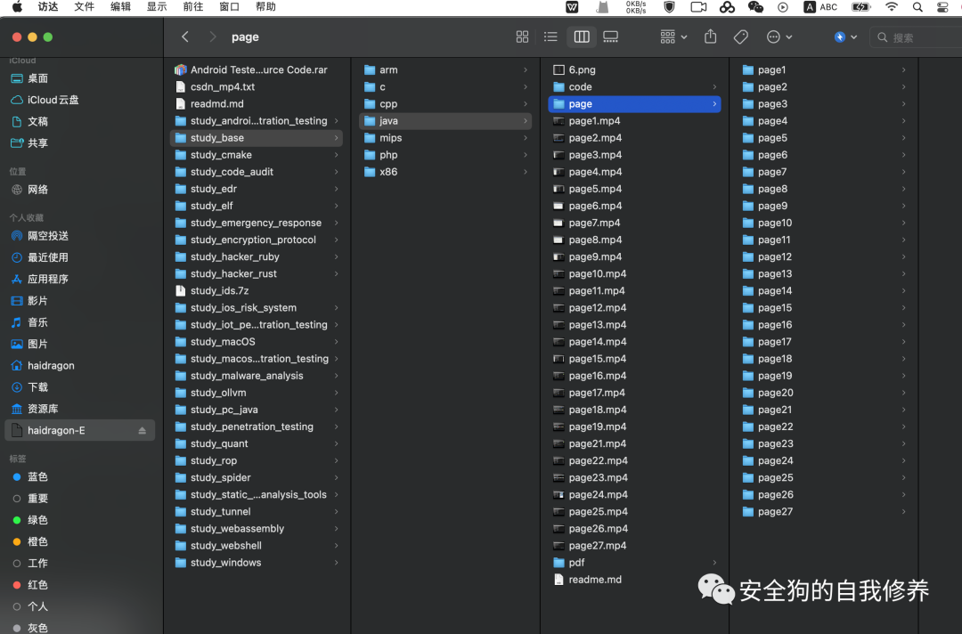The image size is (962, 634).
Task: Switch to column view
Action: (x=582, y=37)
